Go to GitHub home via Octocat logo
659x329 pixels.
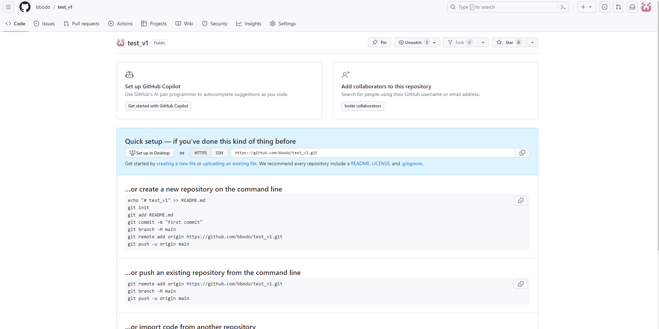25,7
